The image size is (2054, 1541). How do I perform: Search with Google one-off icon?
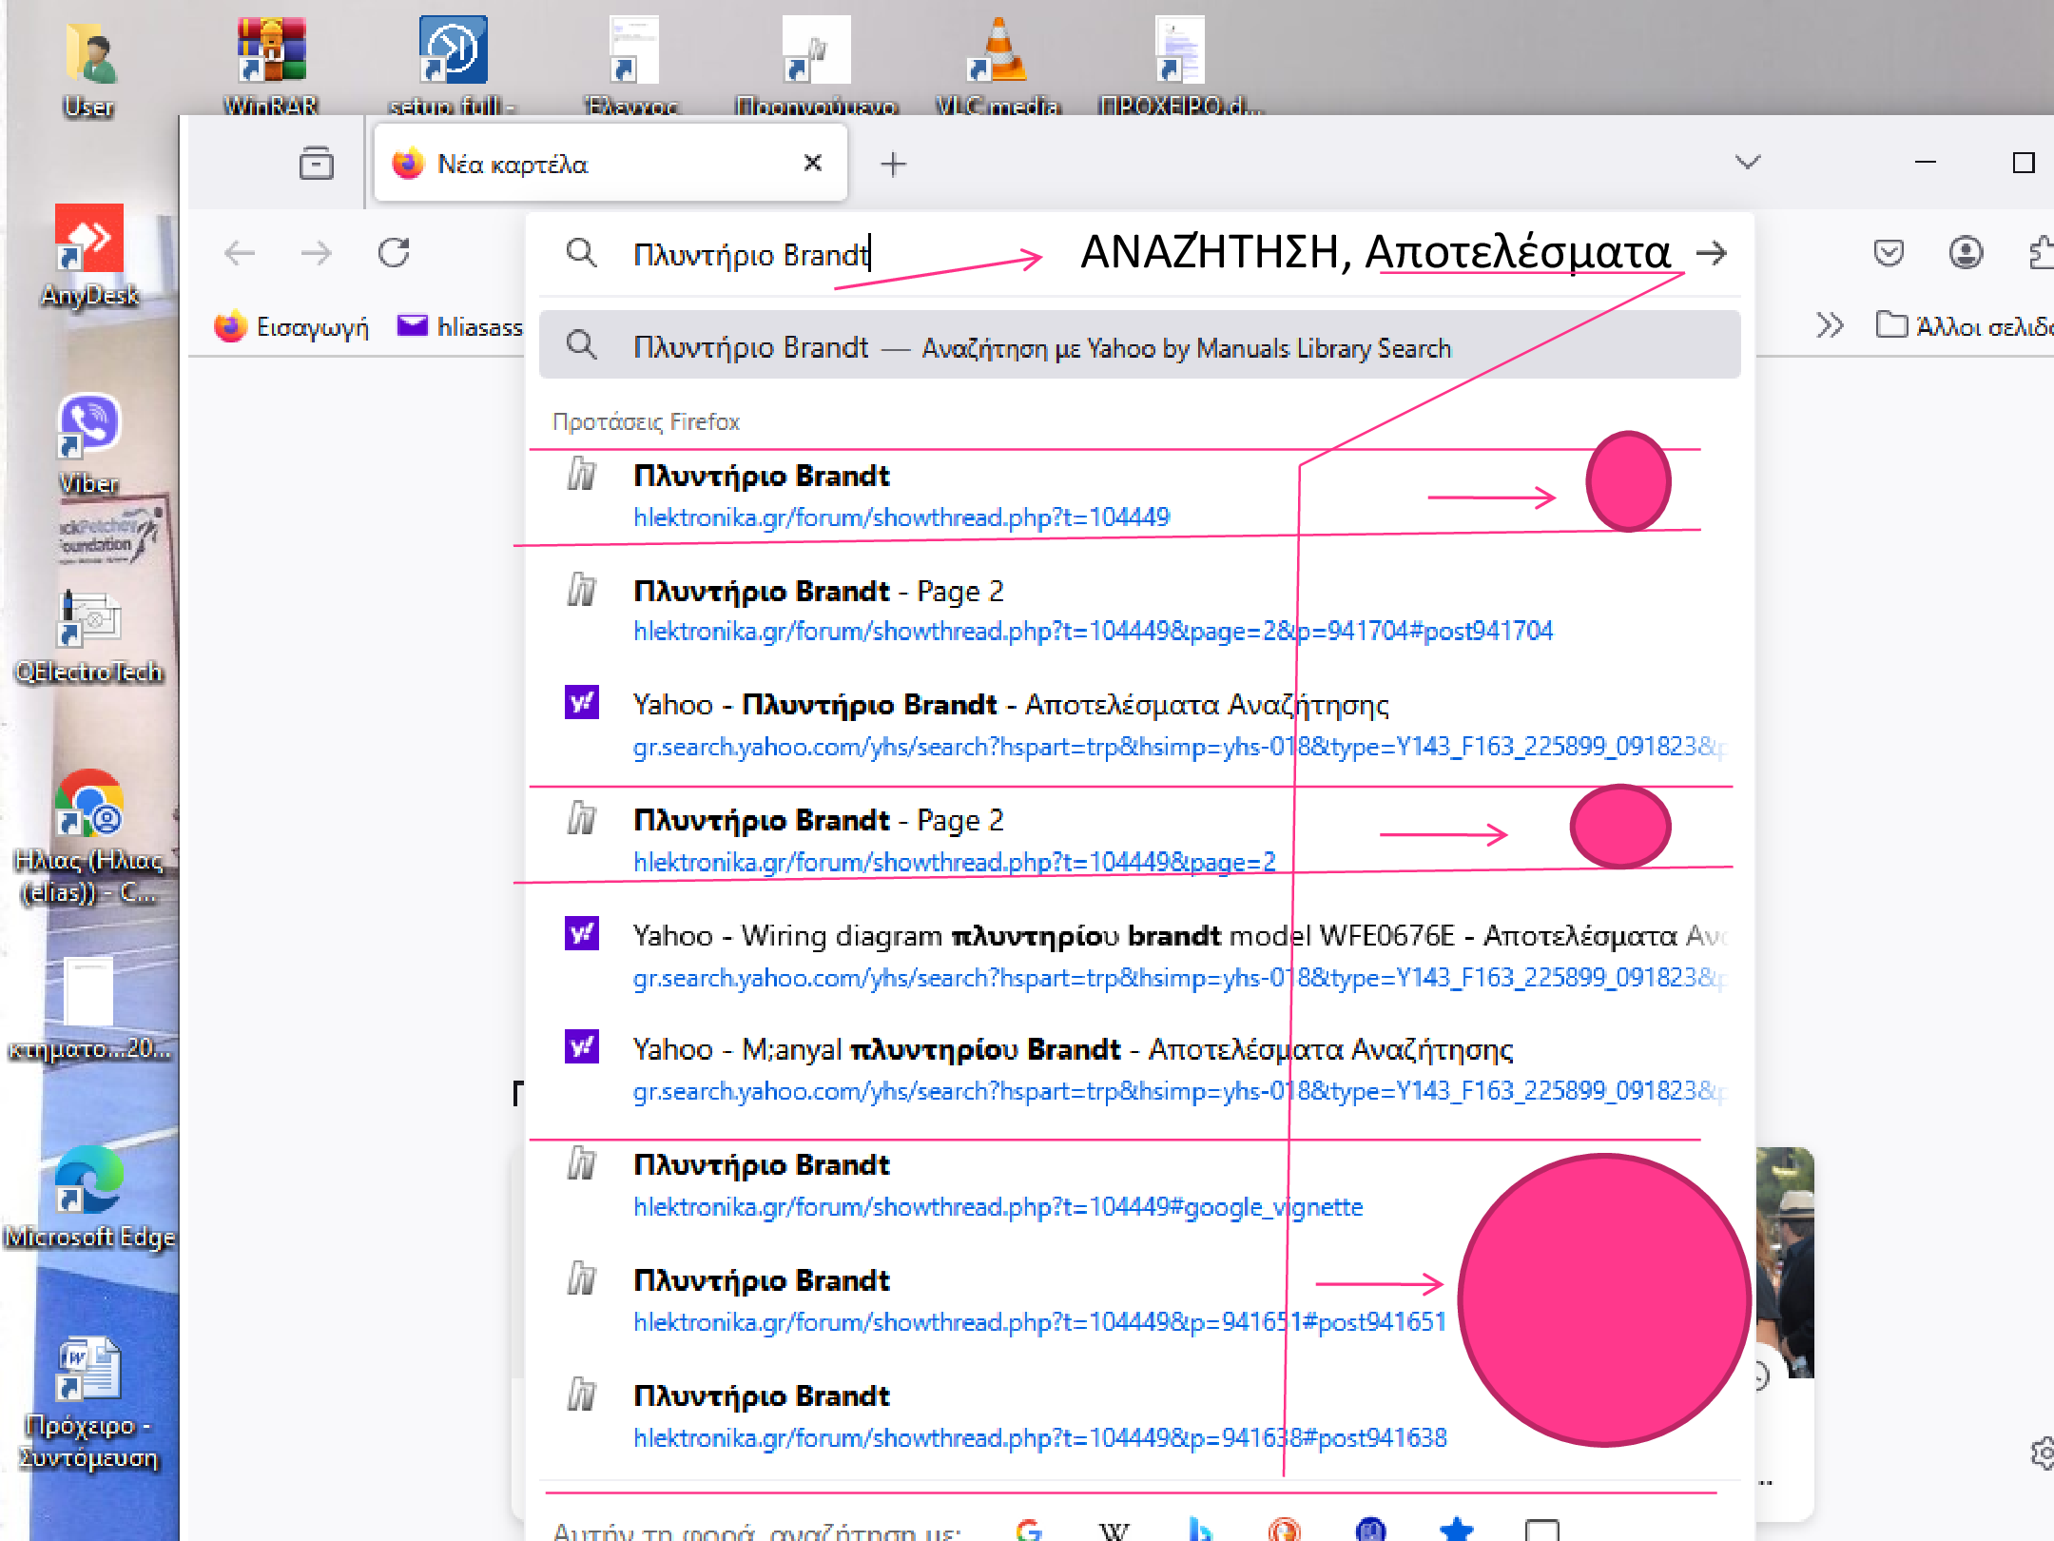coord(1029,1530)
